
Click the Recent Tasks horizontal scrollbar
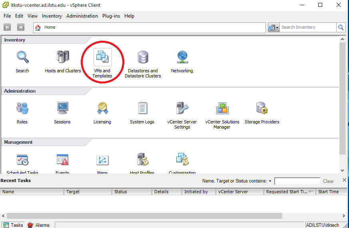pyautogui.click(x=145, y=216)
